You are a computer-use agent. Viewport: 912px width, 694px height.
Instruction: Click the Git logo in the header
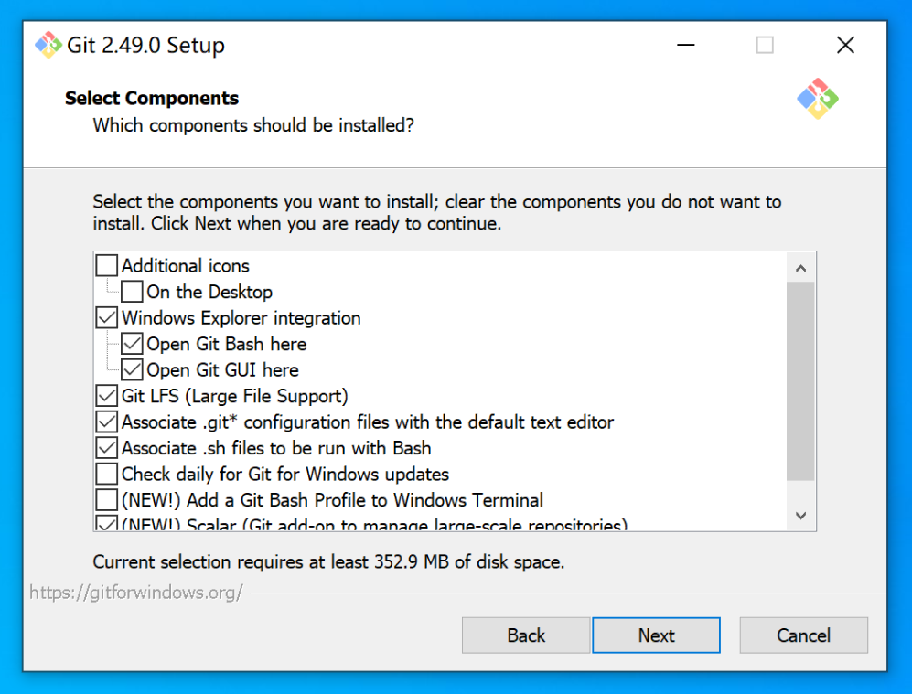coord(817,99)
